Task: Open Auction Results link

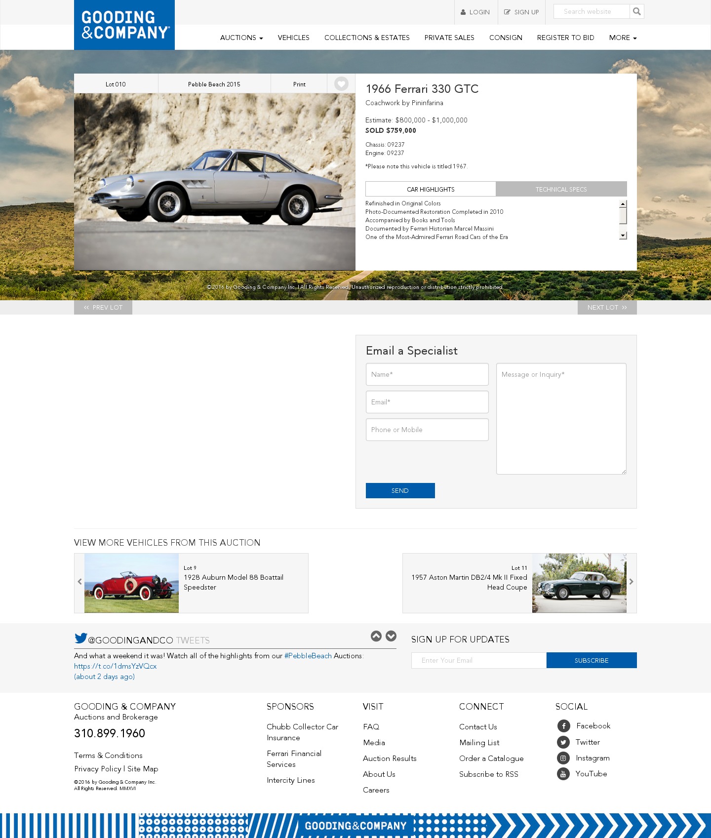Action: (390, 758)
